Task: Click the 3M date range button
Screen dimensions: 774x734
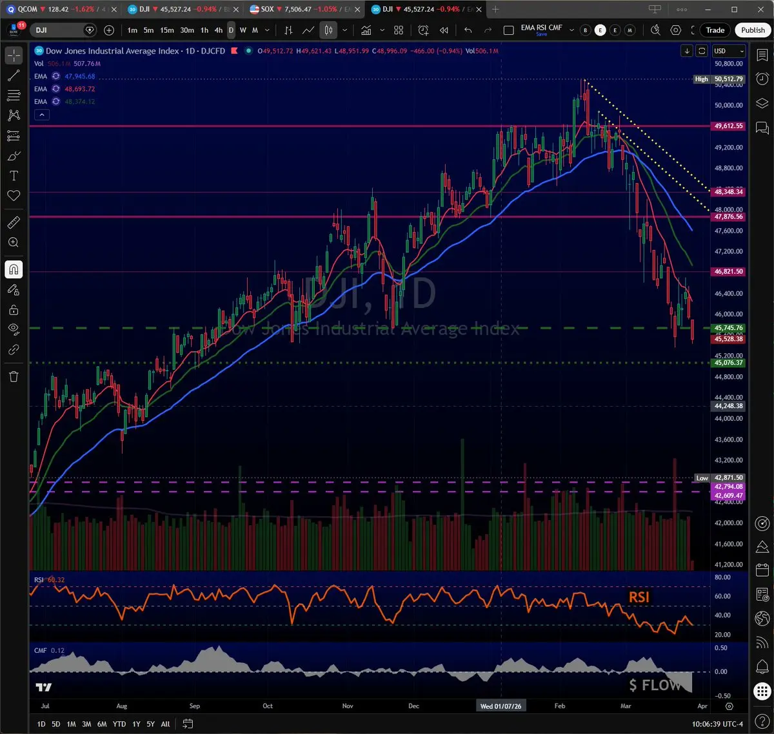Action: pyautogui.click(x=86, y=724)
